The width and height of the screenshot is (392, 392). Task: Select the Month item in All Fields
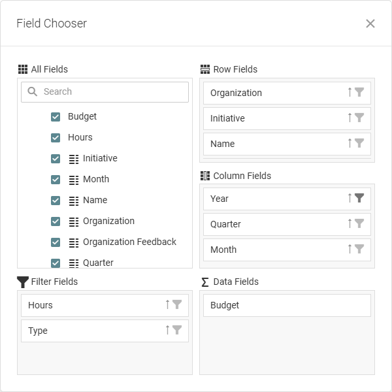tap(96, 180)
